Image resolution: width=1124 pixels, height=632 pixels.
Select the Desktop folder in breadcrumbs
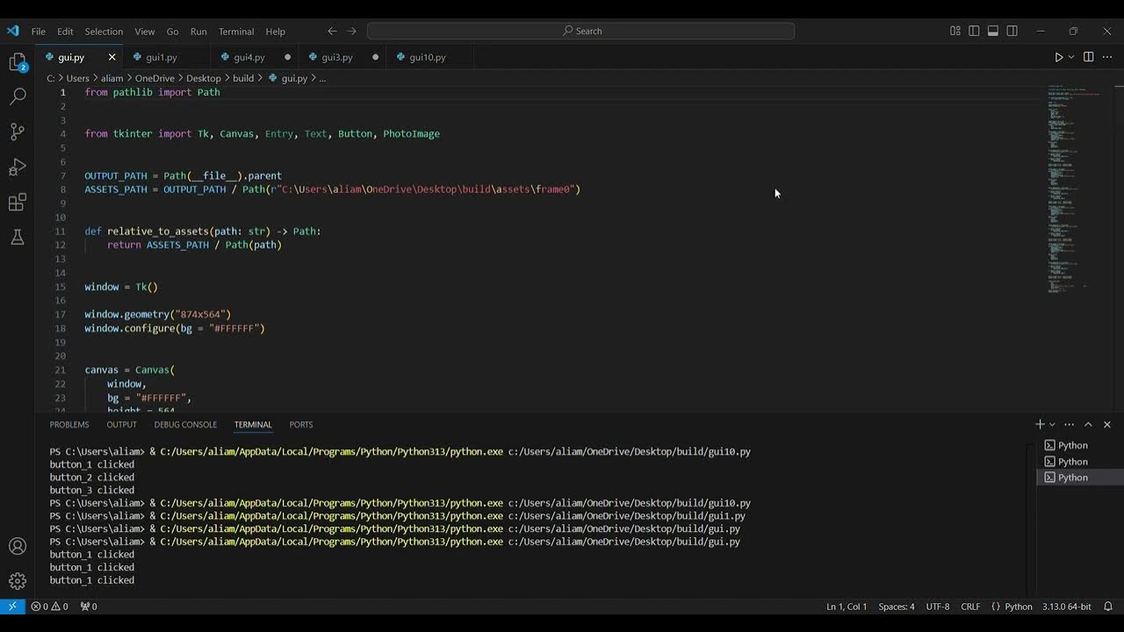coord(204,78)
